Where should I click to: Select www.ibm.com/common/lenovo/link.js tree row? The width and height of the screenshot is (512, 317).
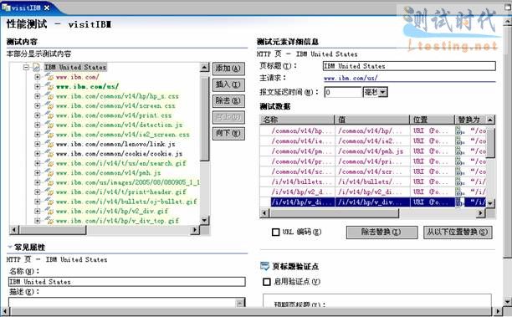[x=115, y=144]
